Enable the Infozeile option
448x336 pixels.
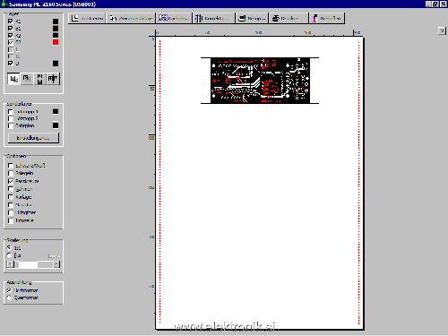point(11,220)
